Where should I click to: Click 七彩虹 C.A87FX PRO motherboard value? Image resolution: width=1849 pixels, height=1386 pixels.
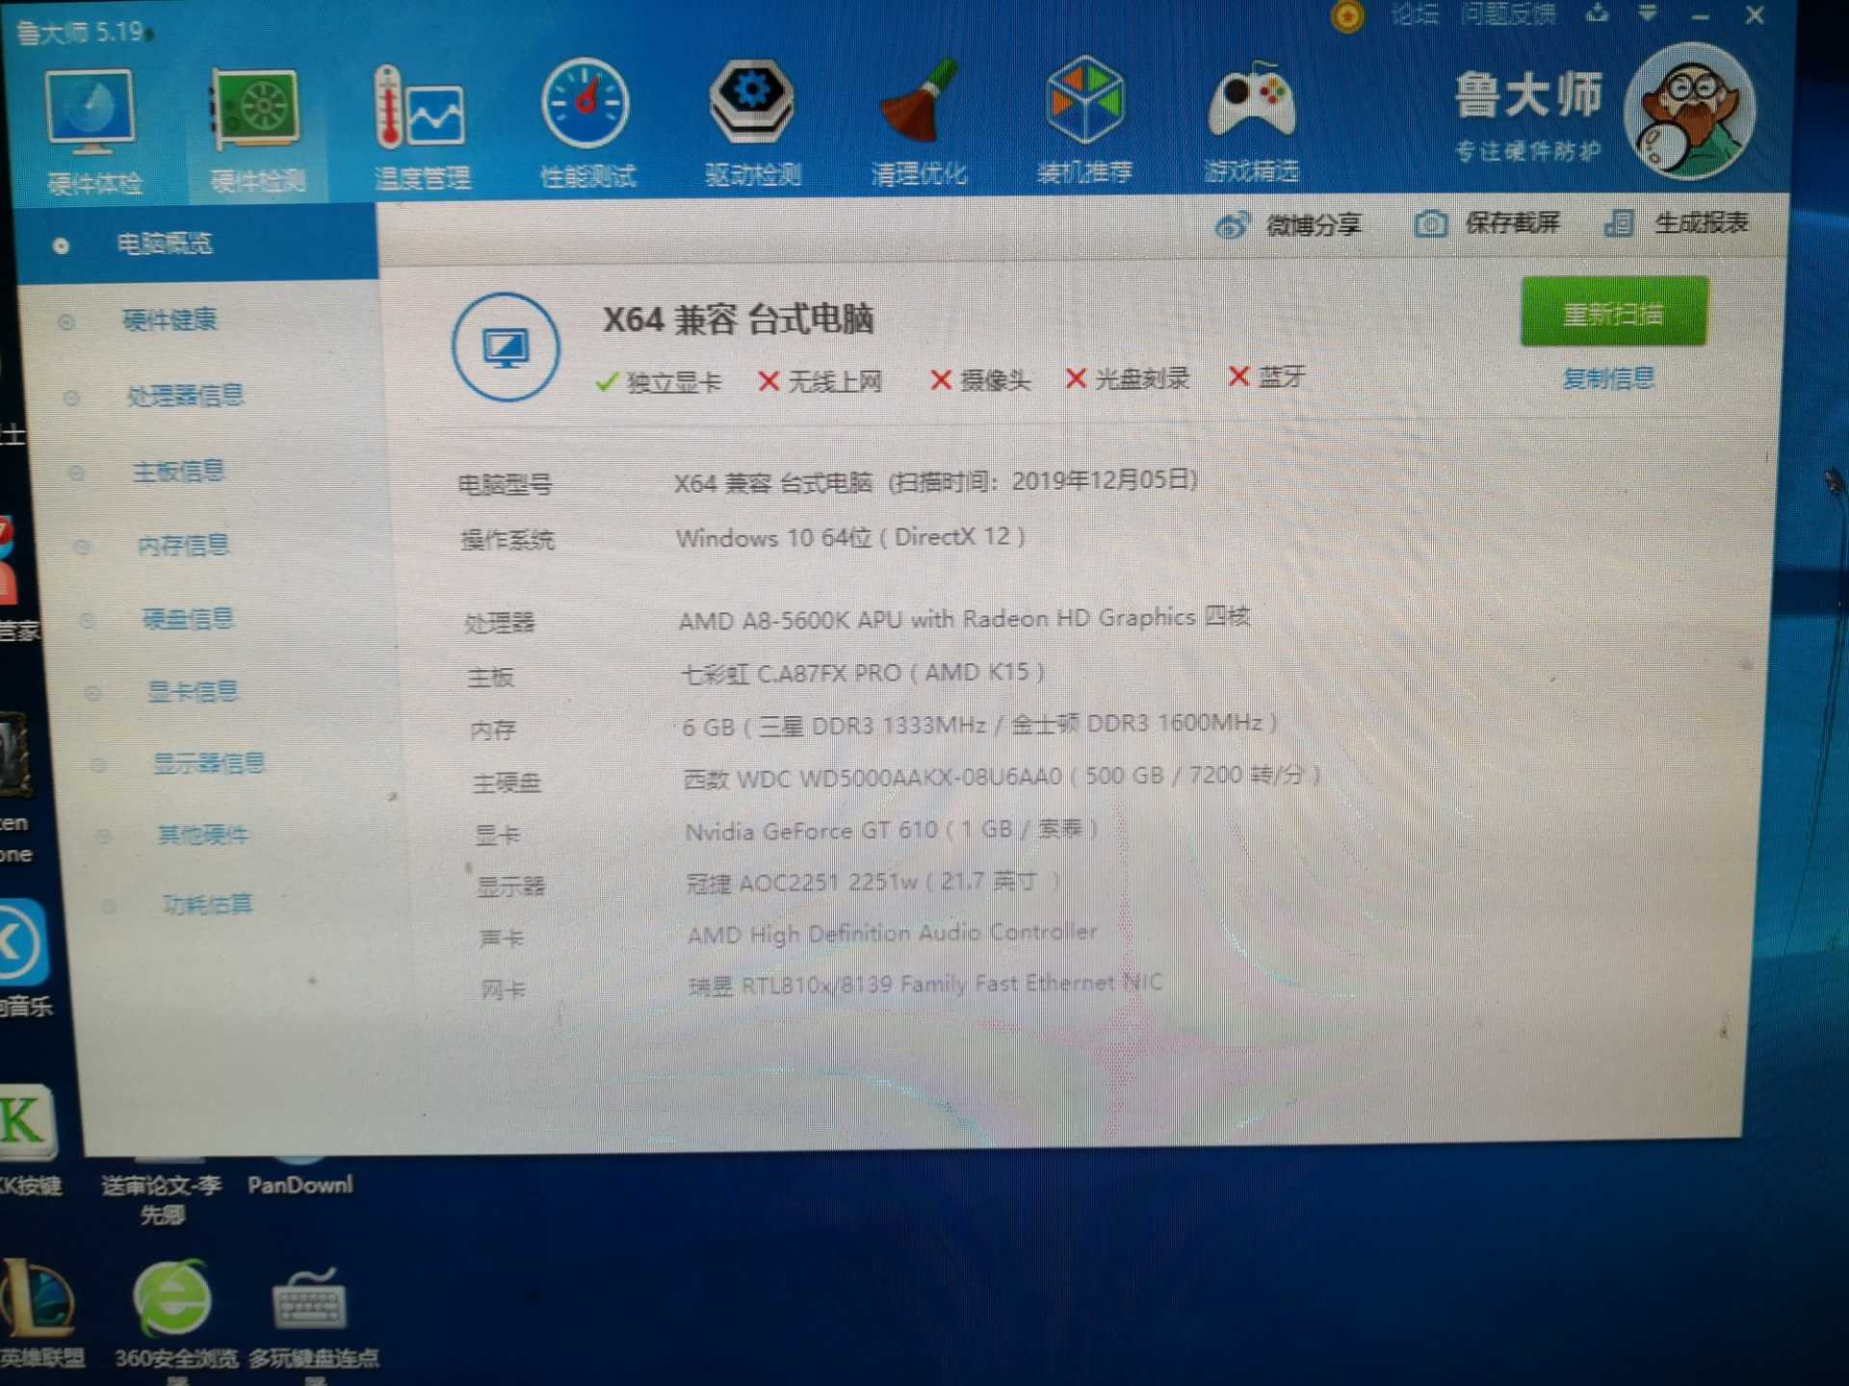[x=863, y=673]
